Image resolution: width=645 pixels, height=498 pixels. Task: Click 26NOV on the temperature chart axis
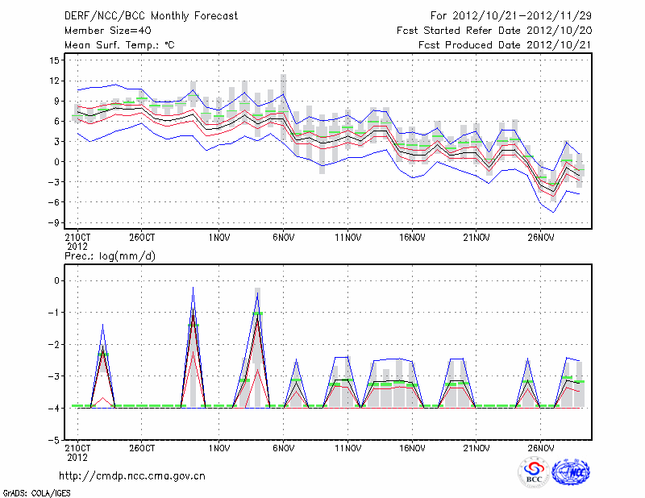click(x=541, y=238)
